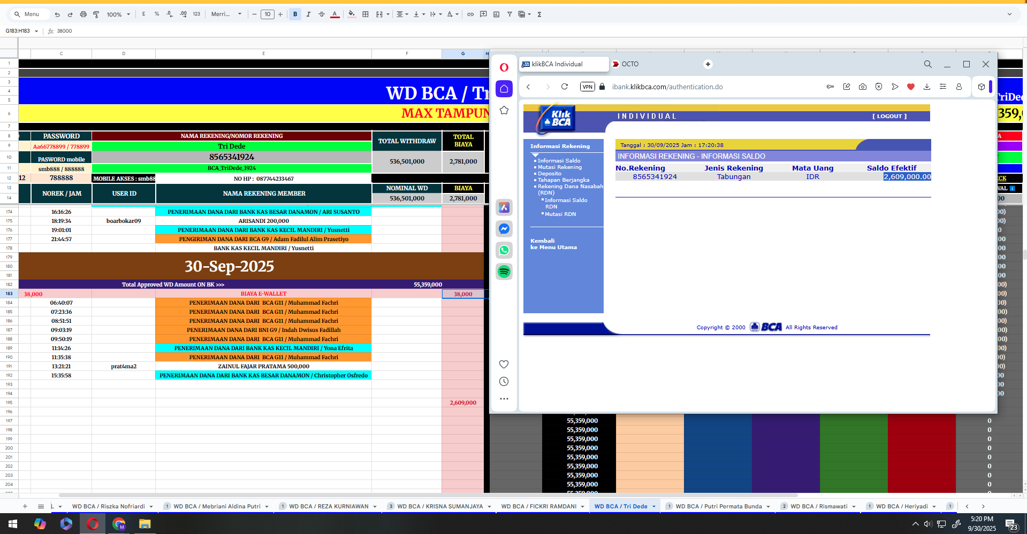Viewport: 1027px width, 534px height.
Task: Toggle the heart bookmark for this page
Action: click(x=911, y=87)
